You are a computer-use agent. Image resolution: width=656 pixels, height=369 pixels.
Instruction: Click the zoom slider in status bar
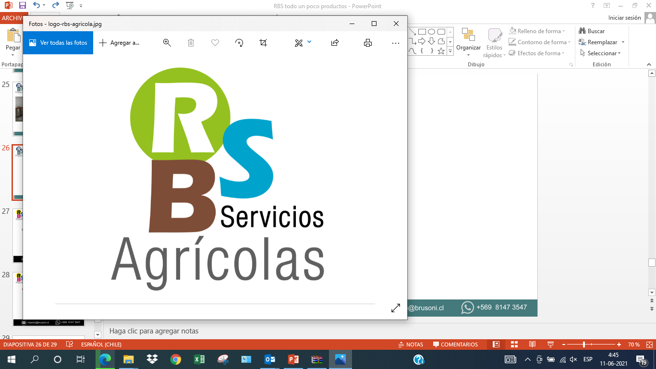(x=591, y=344)
